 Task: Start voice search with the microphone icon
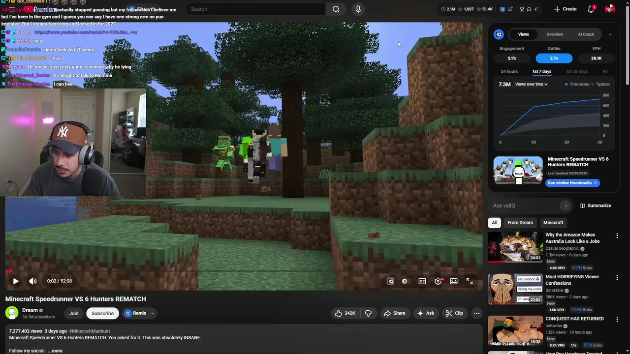(358, 9)
